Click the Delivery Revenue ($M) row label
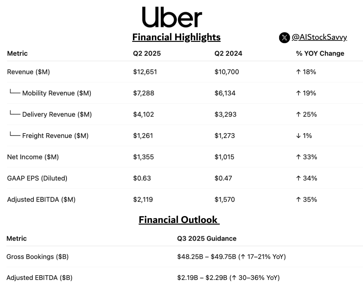This screenshot has width=363, height=291. pos(57,115)
